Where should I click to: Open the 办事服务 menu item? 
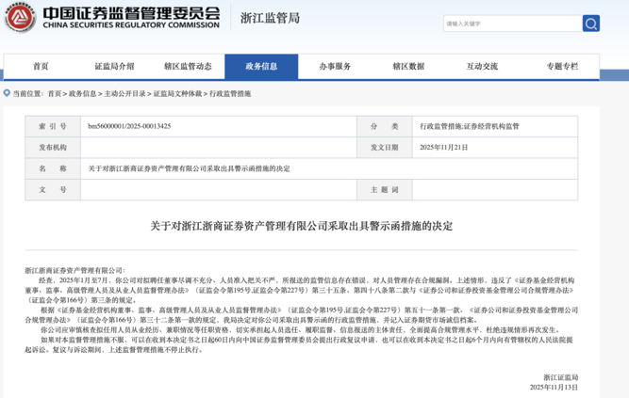coord(335,67)
